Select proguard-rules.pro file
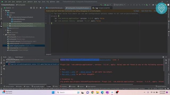This screenshot has height=95, width=170. pos(22,41)
